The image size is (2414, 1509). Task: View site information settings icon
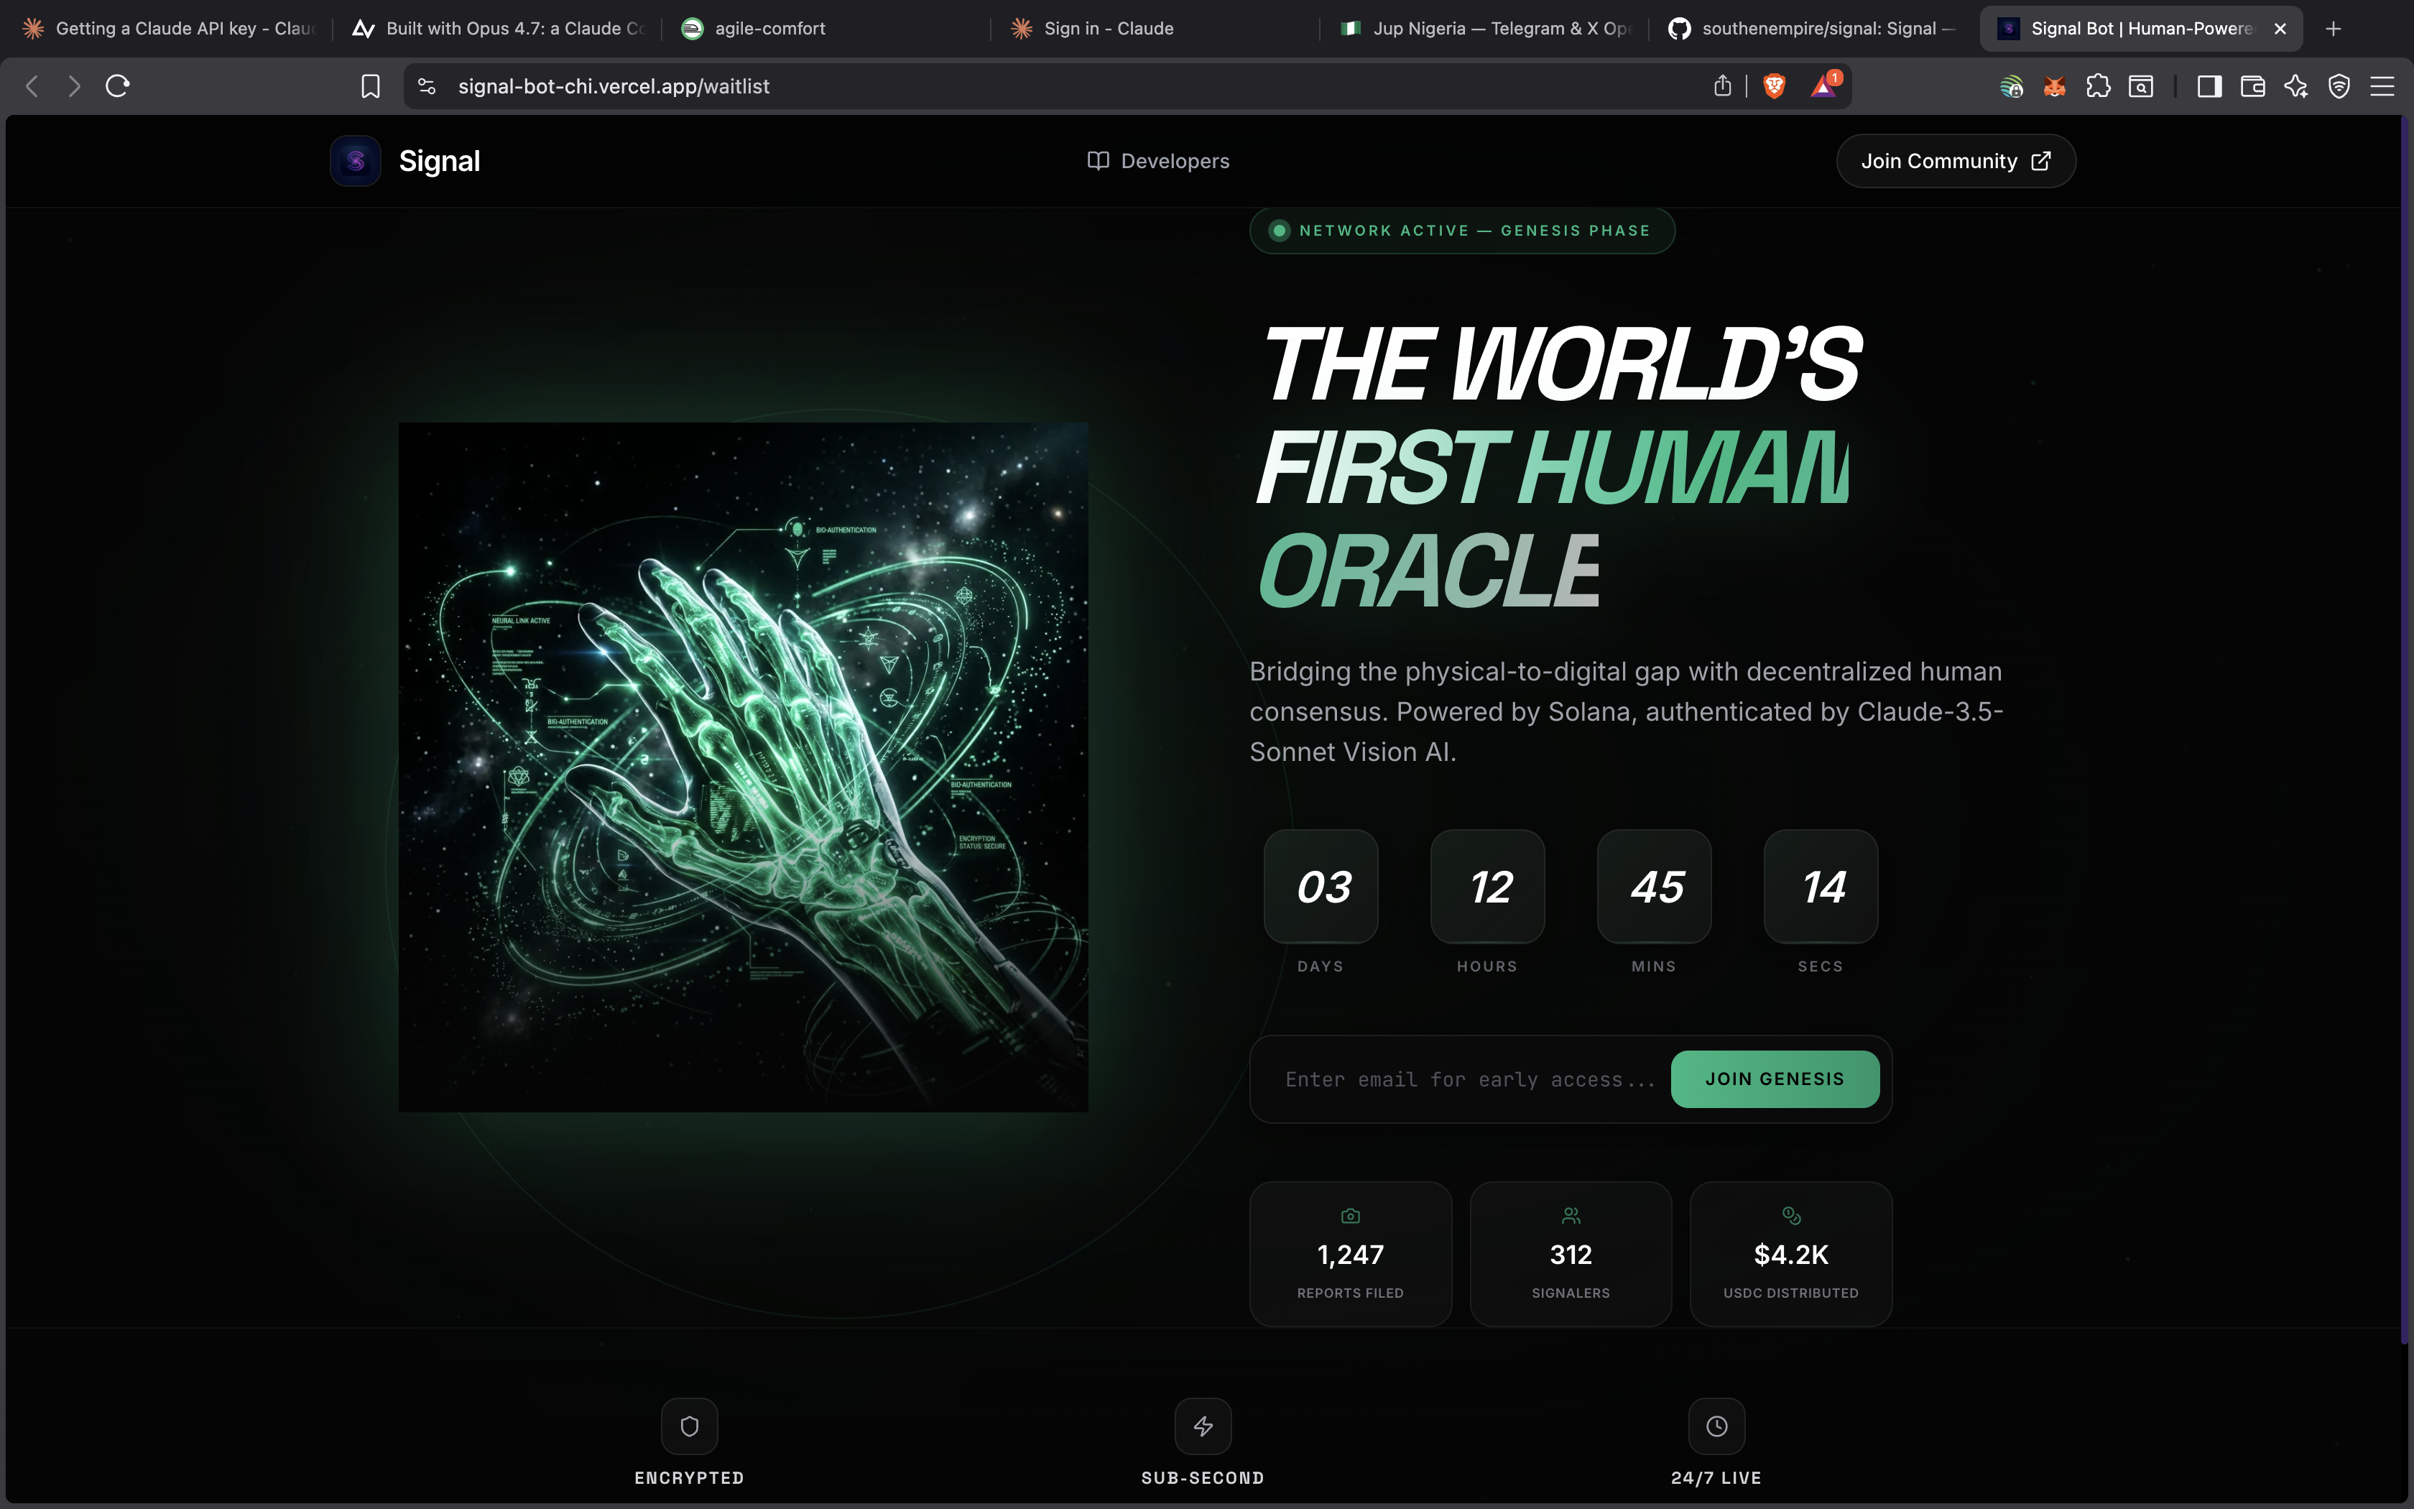(x=427, y=87)
